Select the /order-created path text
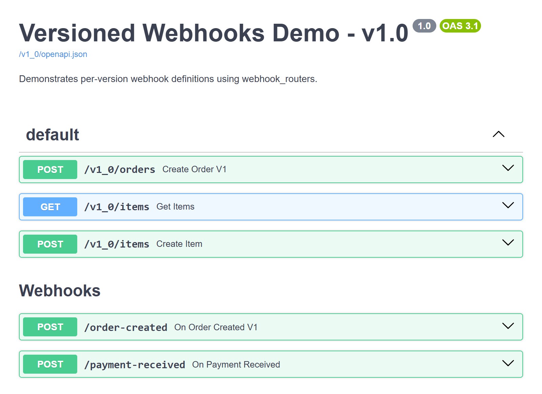This screenshot has height=394, width=542. pos(126,327)
